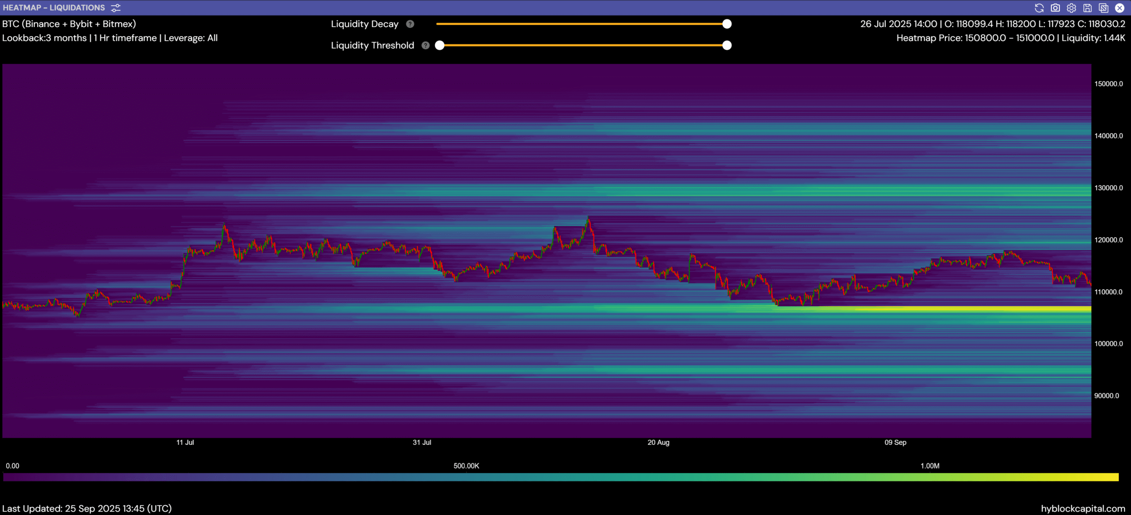The image size is (1131, 515).
Task: Take a chart snapshot with camera icon
Action: click(x=1055, y=8)
